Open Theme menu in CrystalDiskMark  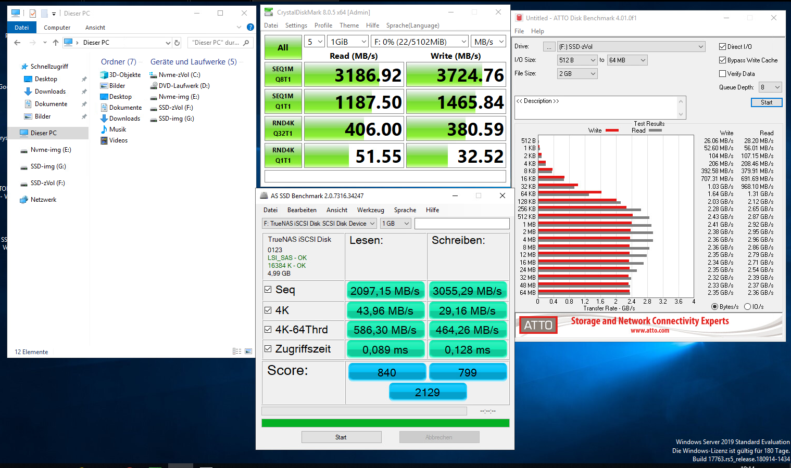click(349, 25)
